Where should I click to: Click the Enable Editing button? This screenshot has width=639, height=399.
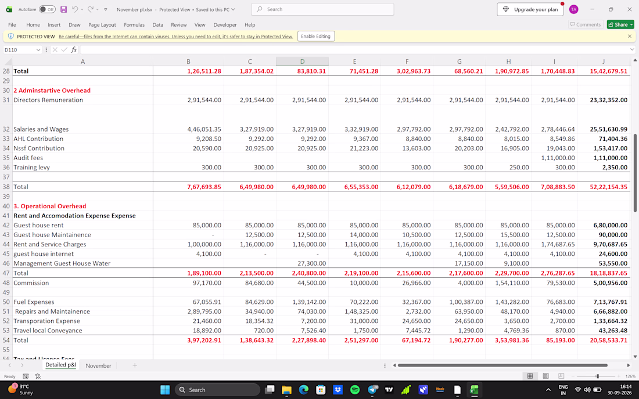pyautogui.click(x=316, y=36)
